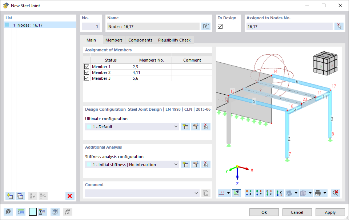Toggle the view mode icon in the viewer
The image size is (349, 220).
click(x=236, y=193)
